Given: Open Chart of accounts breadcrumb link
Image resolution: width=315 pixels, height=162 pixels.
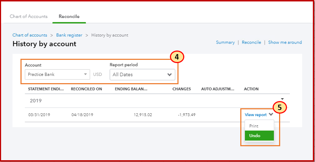Looking at the screenshot, I should (x=30, y=35).
